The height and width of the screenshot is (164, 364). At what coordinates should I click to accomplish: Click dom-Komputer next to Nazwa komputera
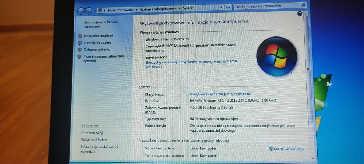pos(203,148)
